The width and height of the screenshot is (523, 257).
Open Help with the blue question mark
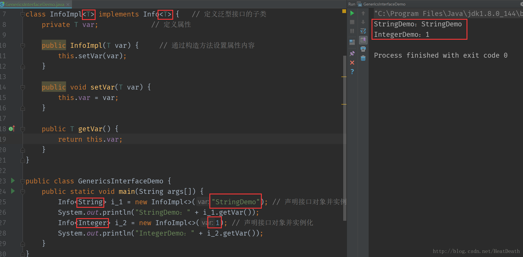point(352,72)
